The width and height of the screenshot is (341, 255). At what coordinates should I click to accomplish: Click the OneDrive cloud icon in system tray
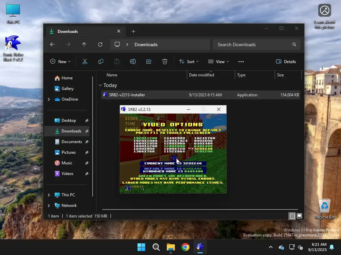(x=281, y=247)
